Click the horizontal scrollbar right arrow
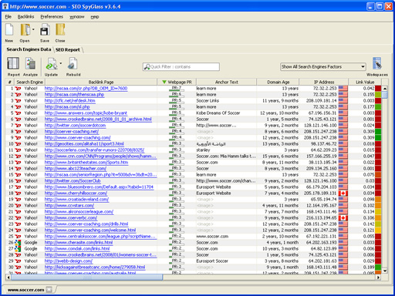The image size is (395, 296). [378, 277]
